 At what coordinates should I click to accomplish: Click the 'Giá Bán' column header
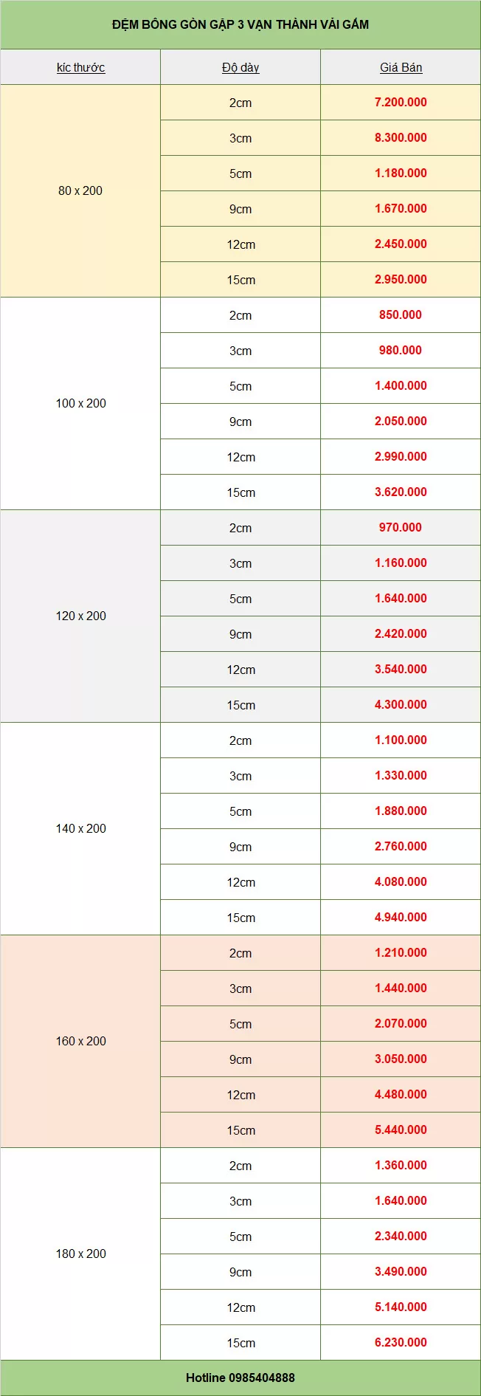pyautogui.click(x=401, y=67)
